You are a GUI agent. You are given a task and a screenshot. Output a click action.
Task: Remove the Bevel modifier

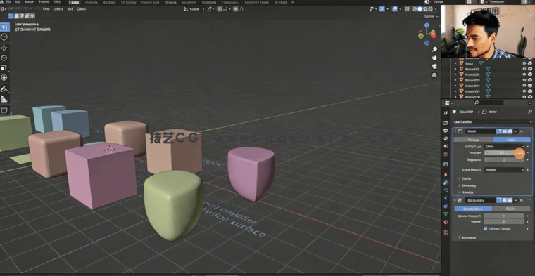click(x=522, y=131)
